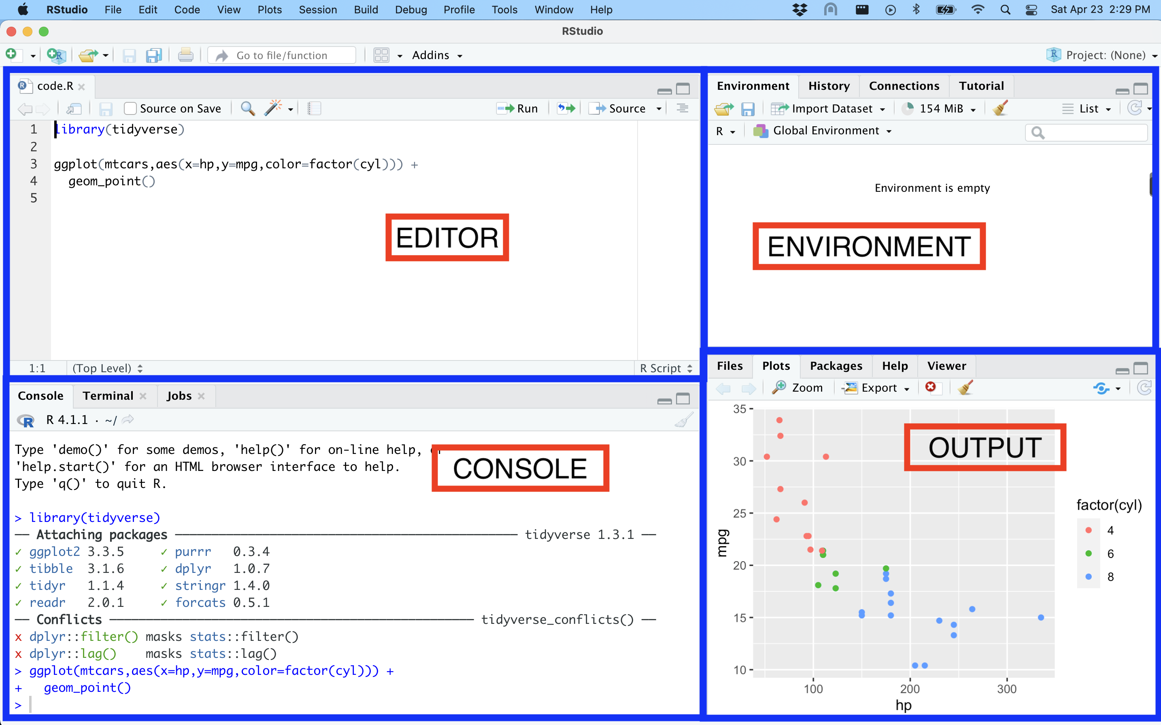Click the Code Tools magic wand icon
This screenshot has height=725, width=1161.
(272, 108)
